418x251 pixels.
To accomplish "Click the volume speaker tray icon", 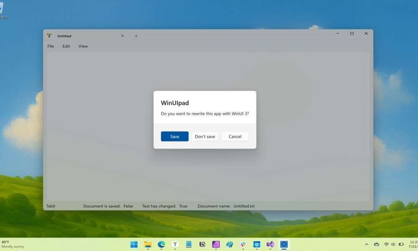I will pyautogui.click(x=393, y=244).
